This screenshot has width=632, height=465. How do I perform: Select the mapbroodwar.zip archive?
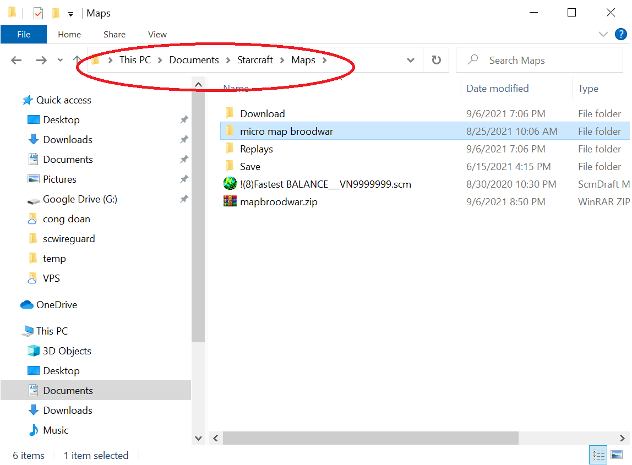coord(279,202)
